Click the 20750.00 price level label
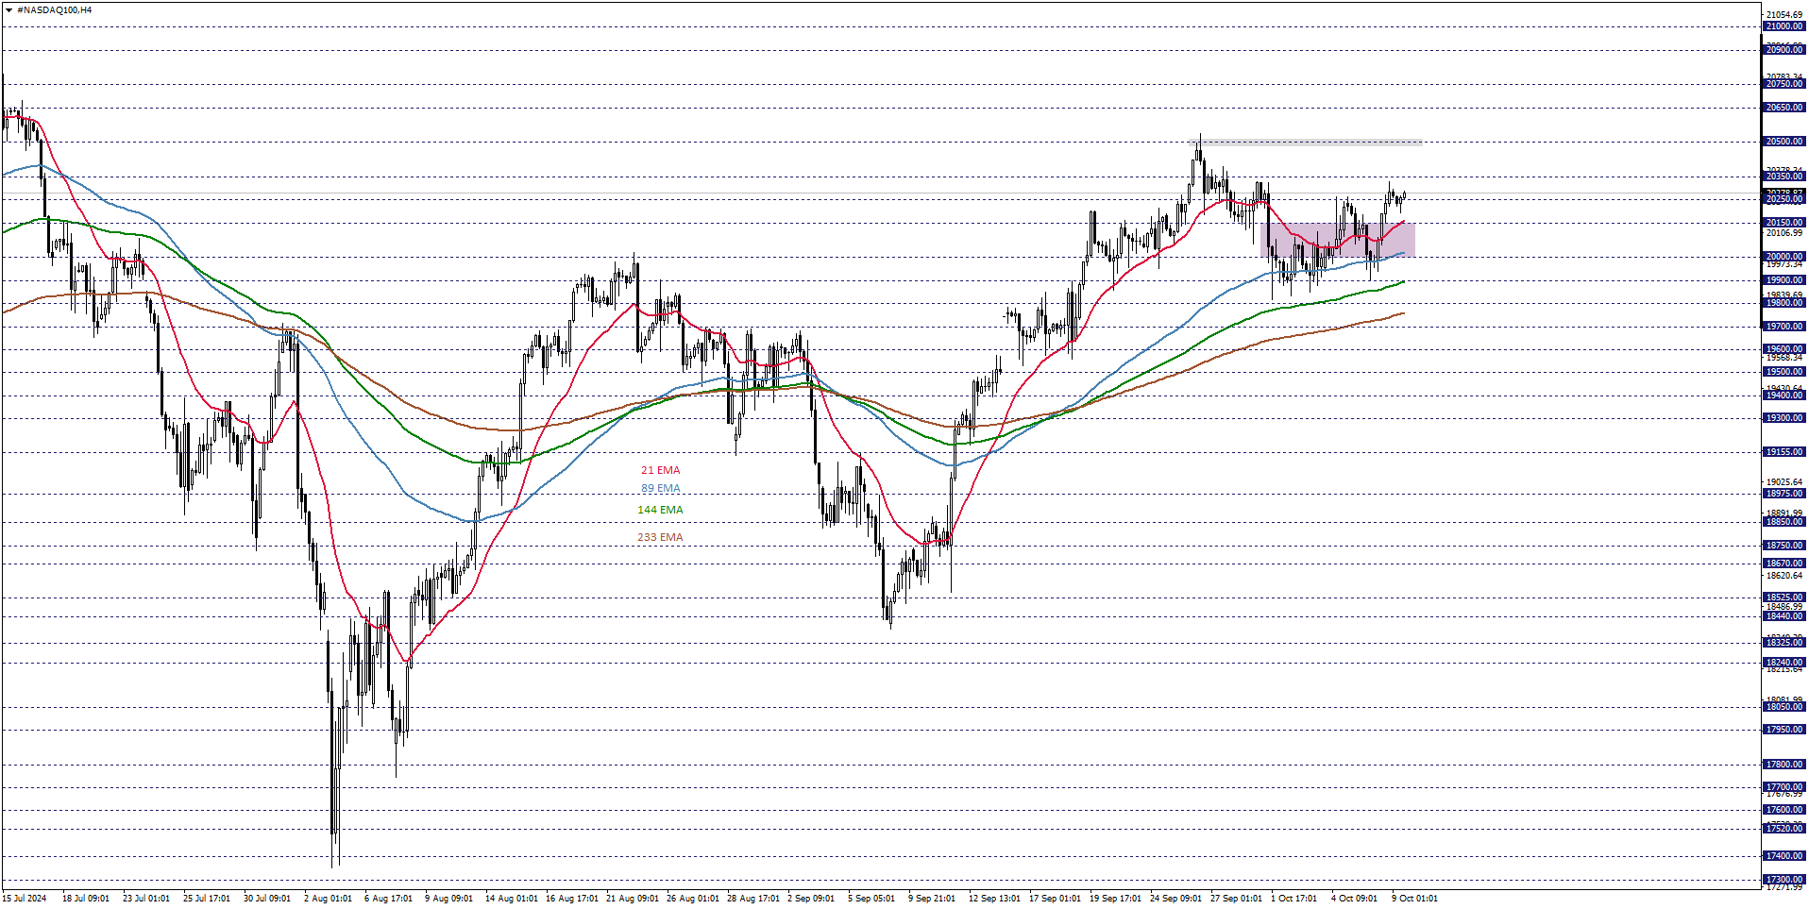The width and height of the screenshot is (1809, 909). [x=1784, y=84]
